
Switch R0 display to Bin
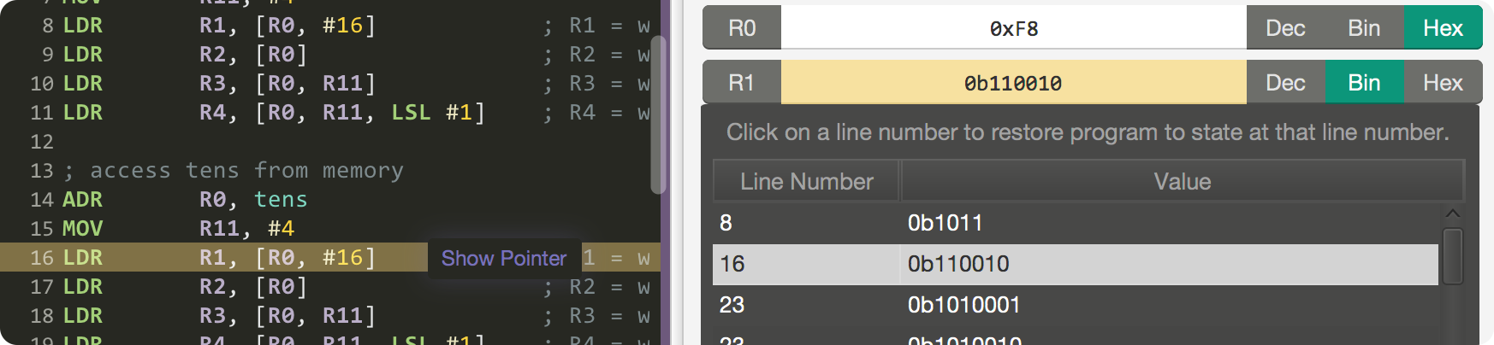[1364, 28]
